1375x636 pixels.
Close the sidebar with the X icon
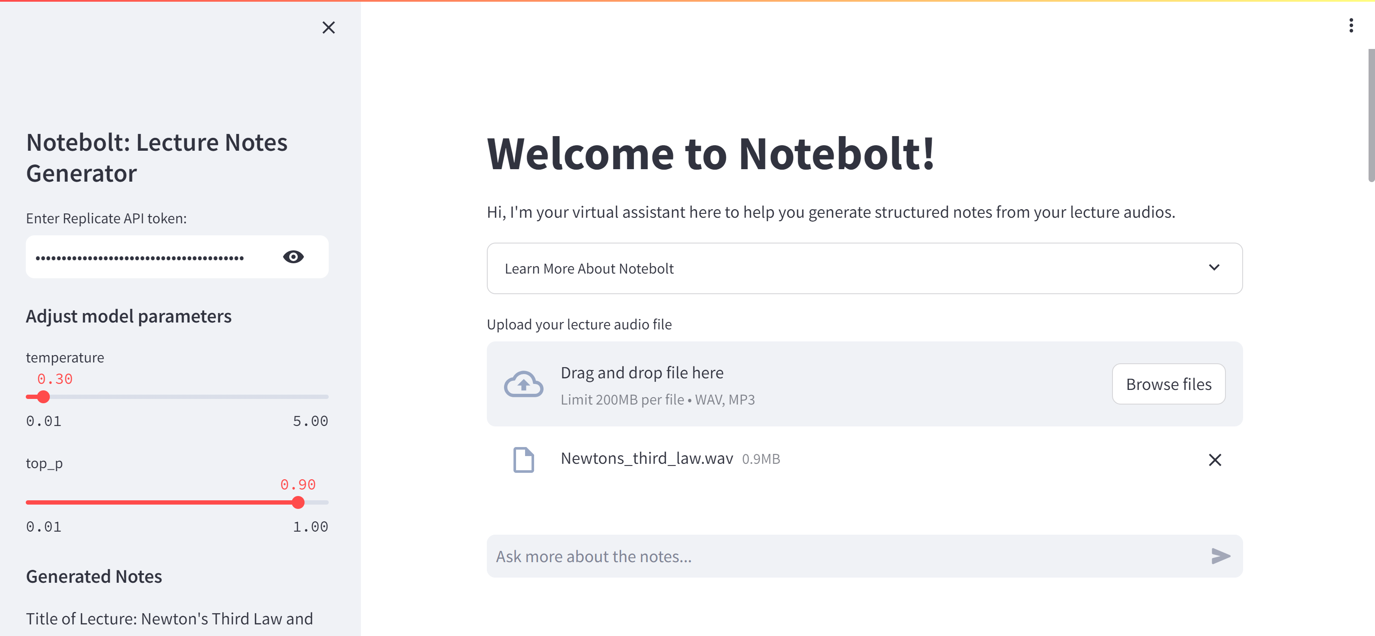(328, 27)
